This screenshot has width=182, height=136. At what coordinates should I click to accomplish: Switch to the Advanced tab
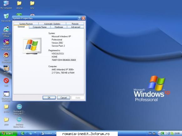pos(75,27)
